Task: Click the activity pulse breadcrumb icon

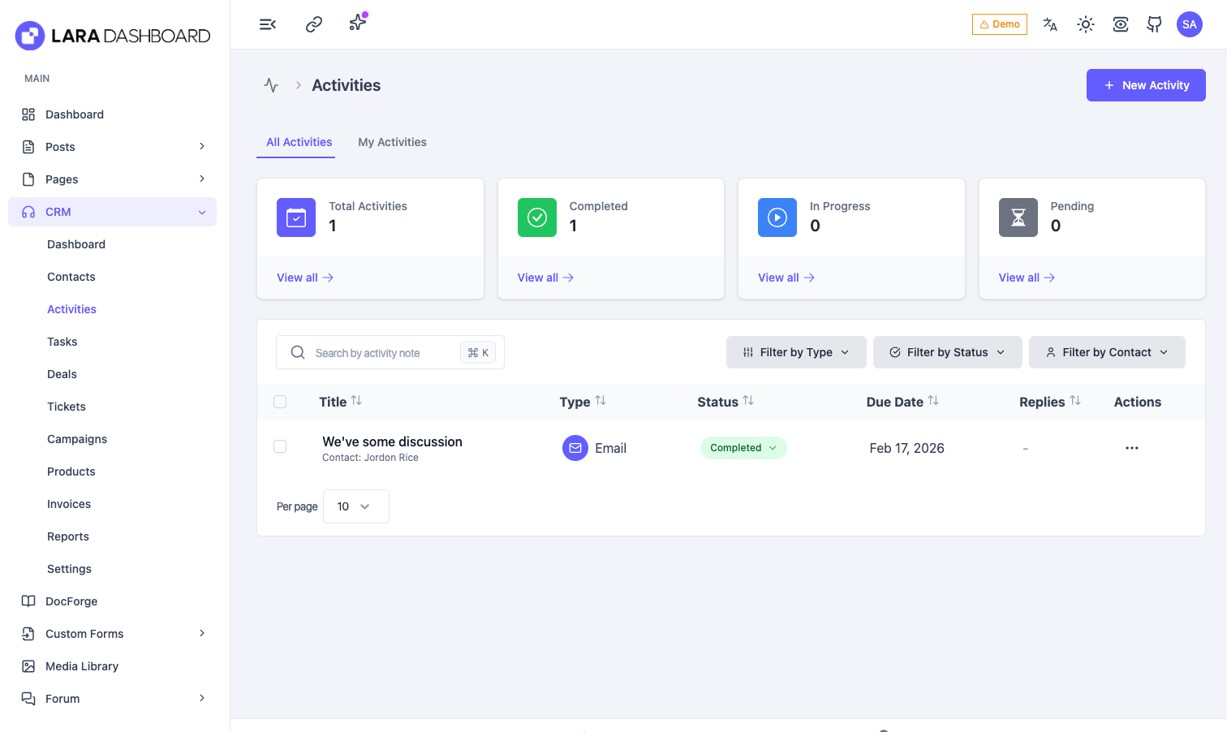Action: click(271, 85)
